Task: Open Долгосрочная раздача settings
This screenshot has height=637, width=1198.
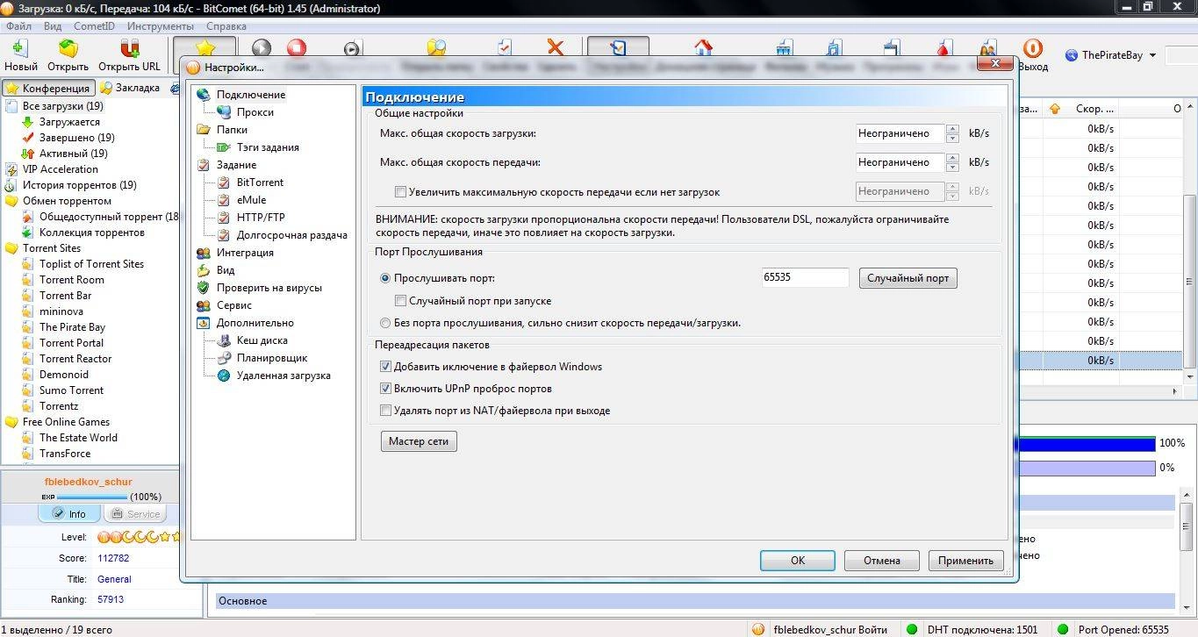Action: [291, 235]
